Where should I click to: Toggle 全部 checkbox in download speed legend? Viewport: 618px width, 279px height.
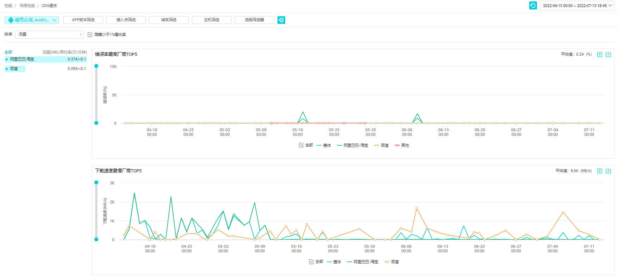tap(311, 262)
